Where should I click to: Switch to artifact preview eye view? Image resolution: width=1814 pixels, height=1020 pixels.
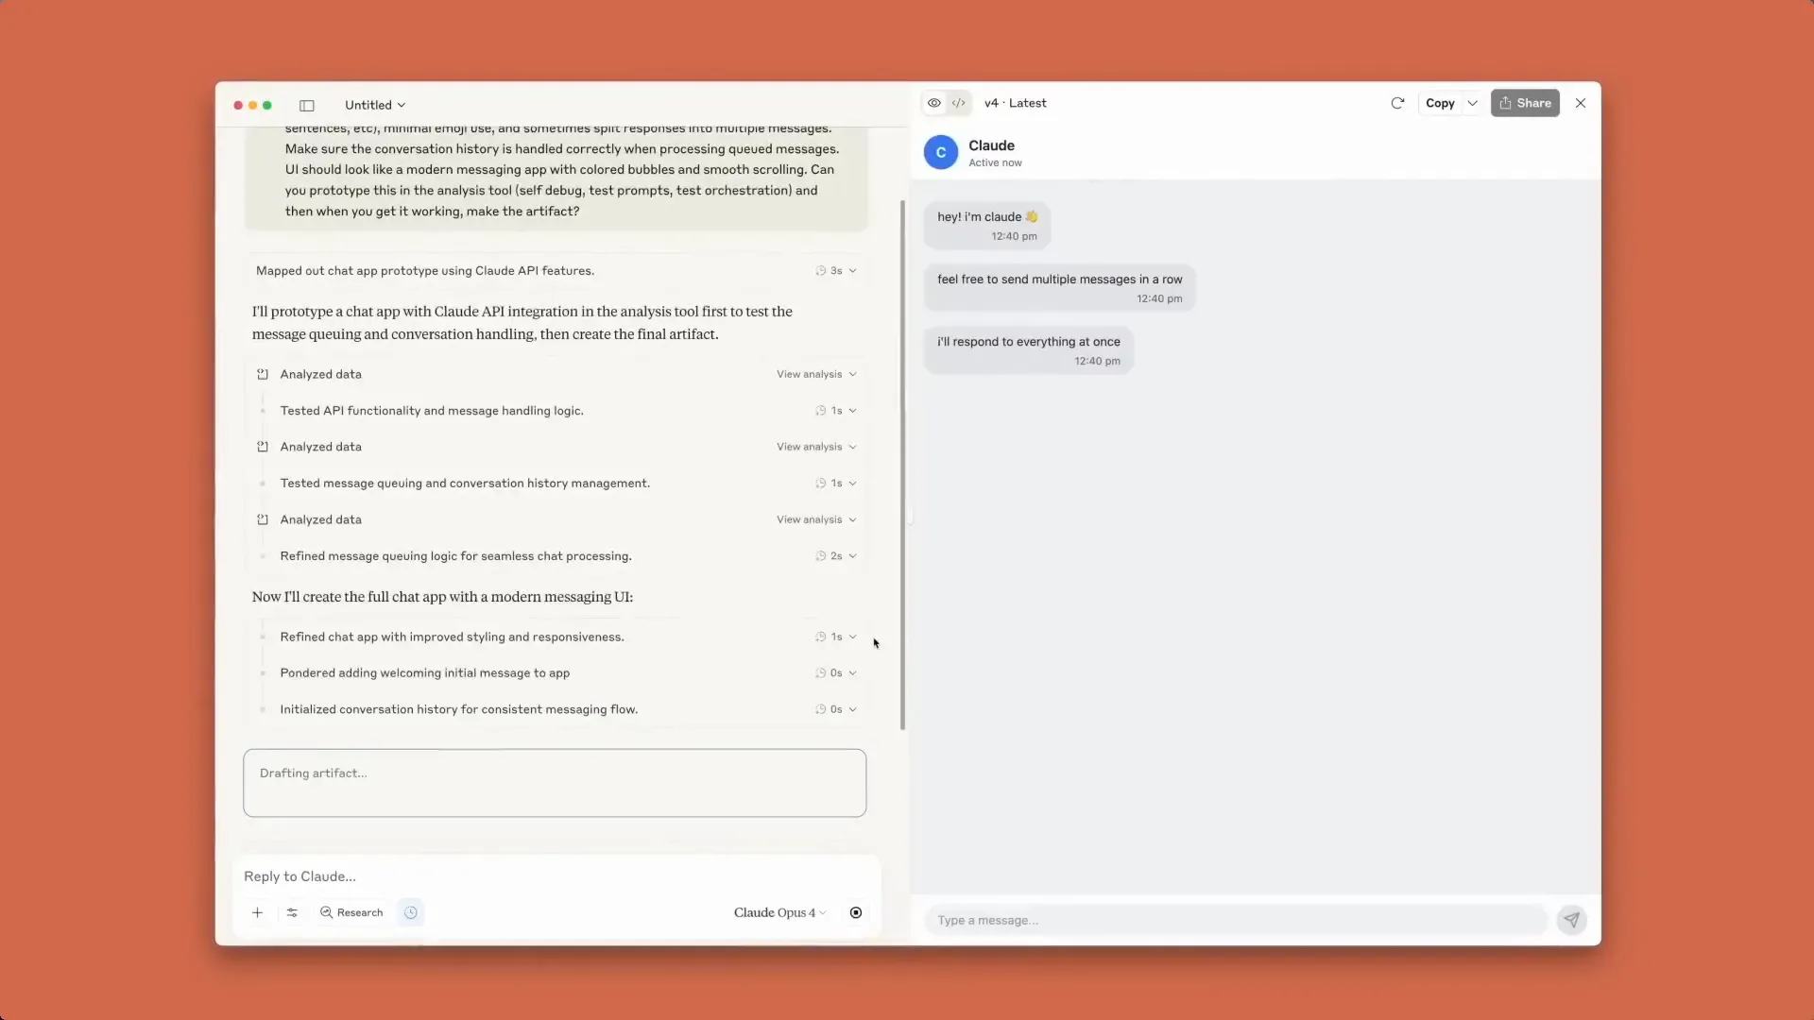click(x=934, y=103)
